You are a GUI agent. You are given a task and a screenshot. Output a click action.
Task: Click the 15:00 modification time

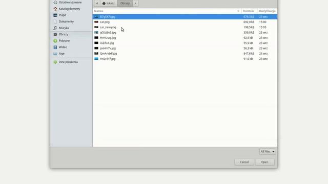tap(263, 22)
